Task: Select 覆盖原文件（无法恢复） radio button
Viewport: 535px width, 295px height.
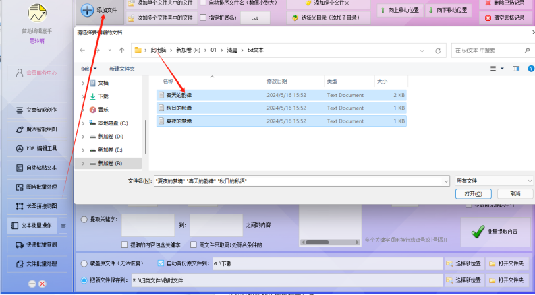Action: [x=84, y=263]
